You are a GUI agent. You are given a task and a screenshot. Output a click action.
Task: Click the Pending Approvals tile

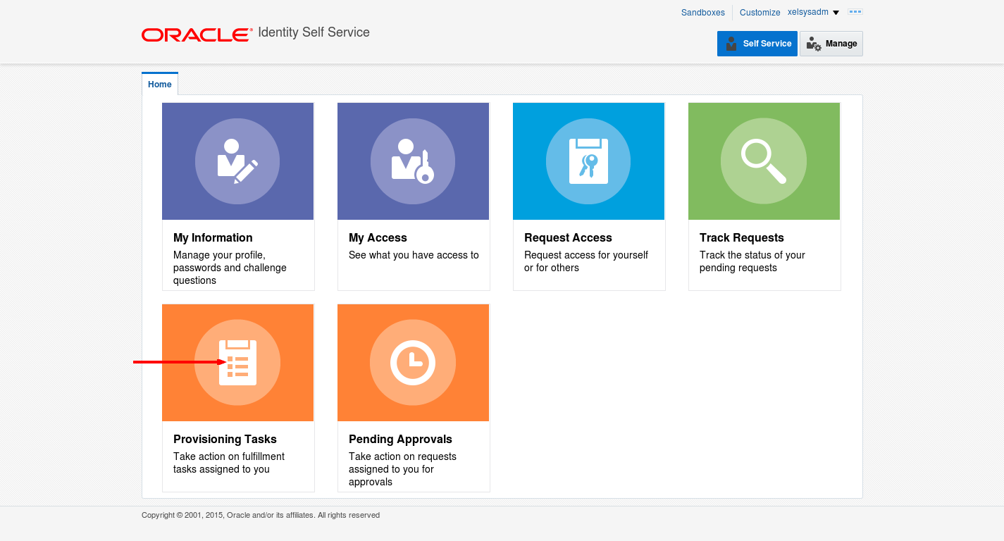(413, 397)
